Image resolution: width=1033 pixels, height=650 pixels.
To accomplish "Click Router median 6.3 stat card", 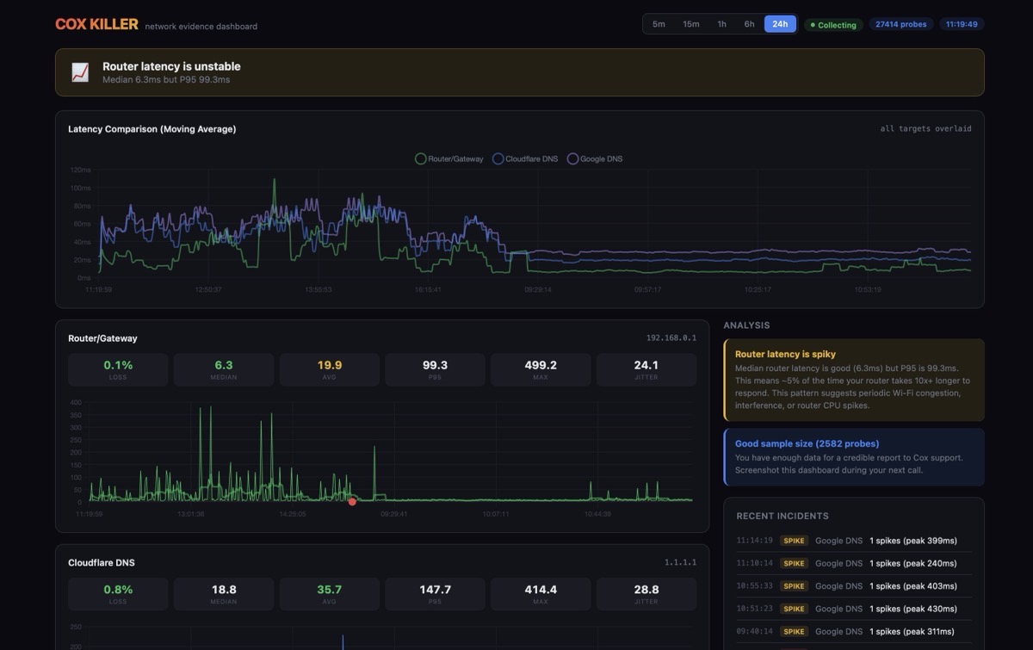I will click(x=224, y=369).
